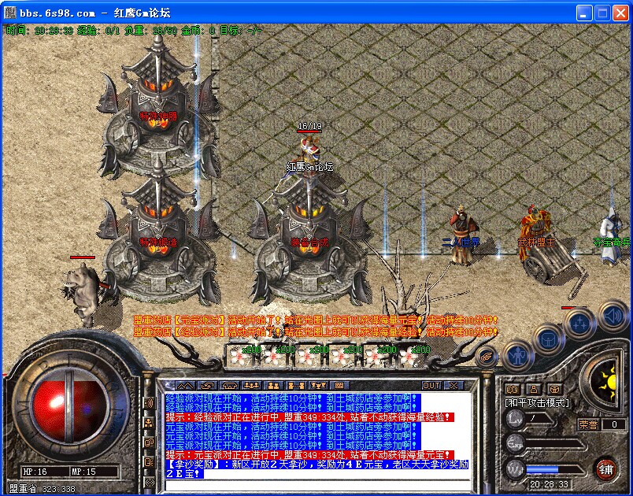Talk to the 二人世界 NPC
Image resolution: width=633 pixels, height=496 pixels.
pos(464,235)
